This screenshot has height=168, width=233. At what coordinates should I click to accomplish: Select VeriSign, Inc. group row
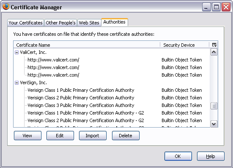(x=112, y=83)
